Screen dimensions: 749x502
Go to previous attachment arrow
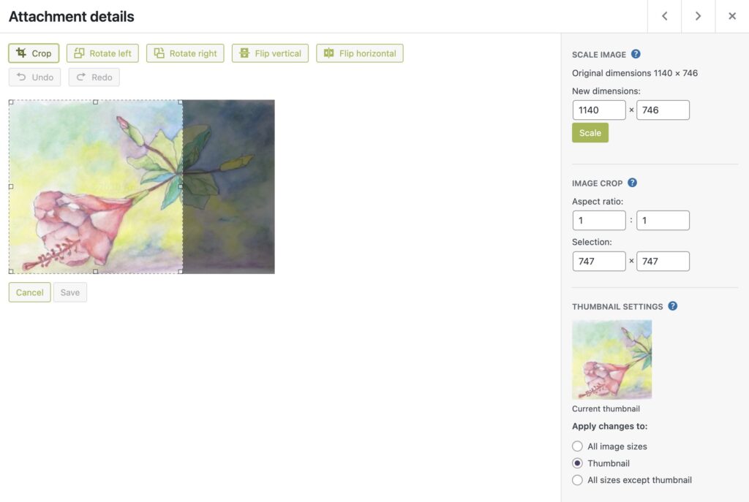(x=664, y=16)
